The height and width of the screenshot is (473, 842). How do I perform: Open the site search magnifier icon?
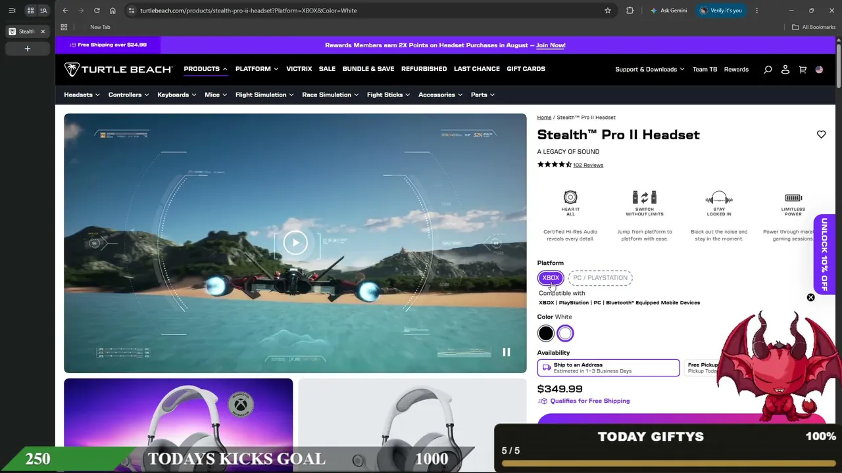(768, 70)
